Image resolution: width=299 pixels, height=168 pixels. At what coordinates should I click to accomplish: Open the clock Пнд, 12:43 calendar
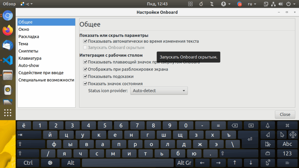(157, 4)
